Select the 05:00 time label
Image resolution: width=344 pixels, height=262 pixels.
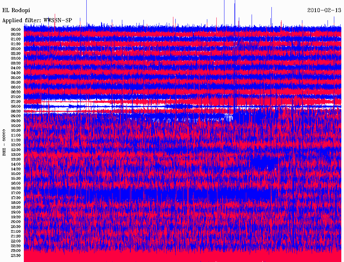pos(16,78)
